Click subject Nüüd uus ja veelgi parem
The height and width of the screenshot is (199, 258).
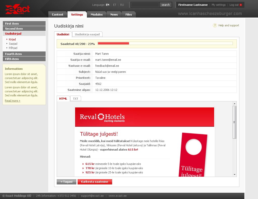pos(111,72)
